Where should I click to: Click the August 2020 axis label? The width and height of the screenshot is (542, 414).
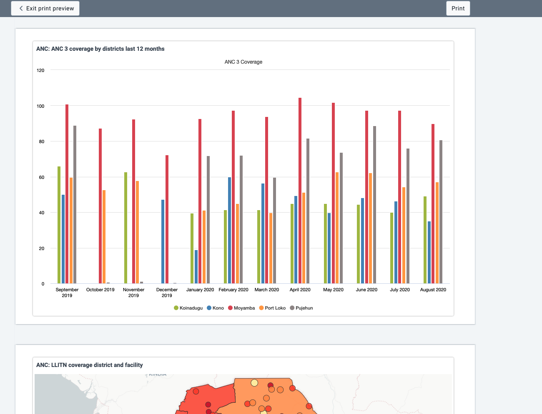coord(433,290)
